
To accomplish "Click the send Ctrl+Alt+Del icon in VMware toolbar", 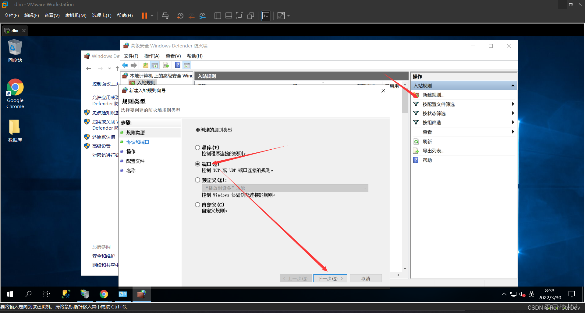I will tap(165, 16).
